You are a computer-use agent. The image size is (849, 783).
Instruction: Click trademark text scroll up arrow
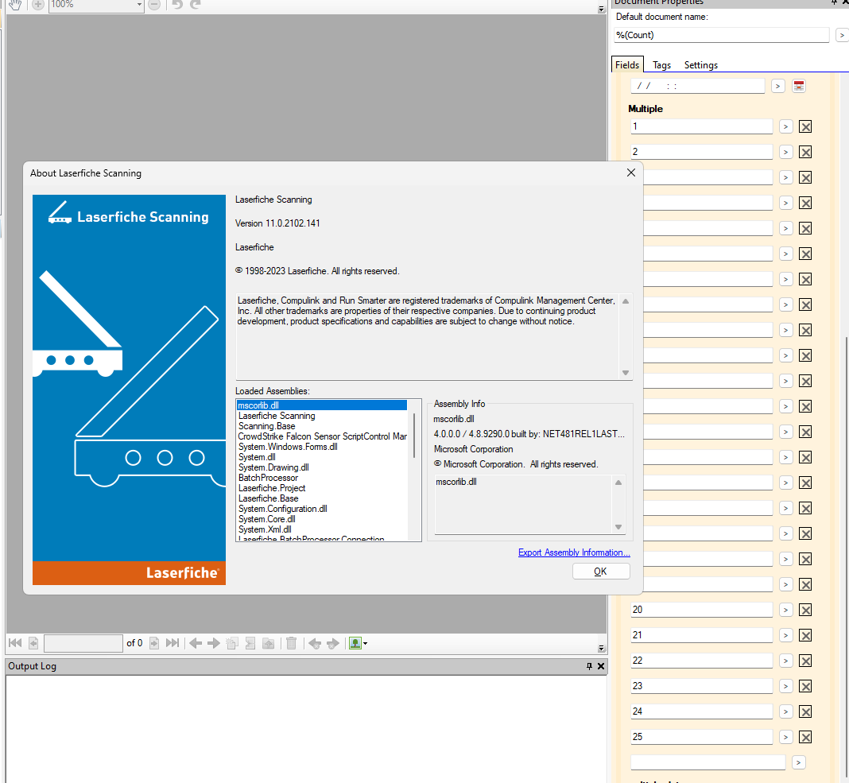pyautogui.click(x=626, y=301)
